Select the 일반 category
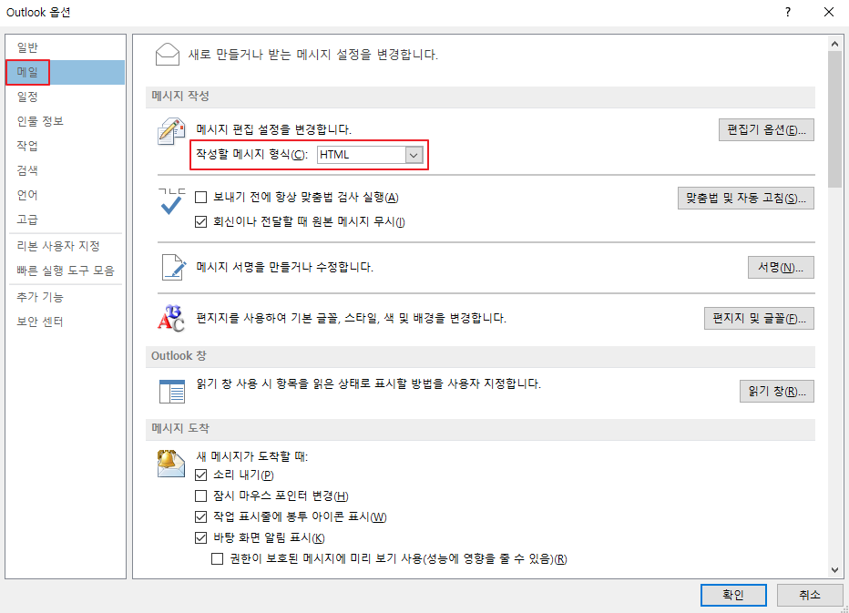This screenshot has width=849, height=613. tap(66, 47)
